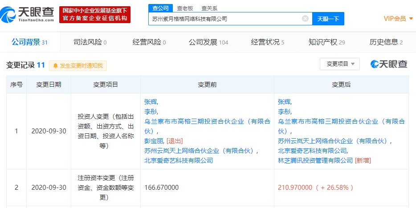Open 苏州云岚天上网络合伙企业 link in 变更前 column
This screenshot has width=416, height=208.
click(200, 151)
